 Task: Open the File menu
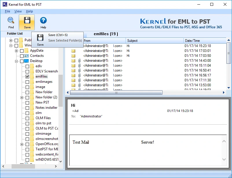8,11
